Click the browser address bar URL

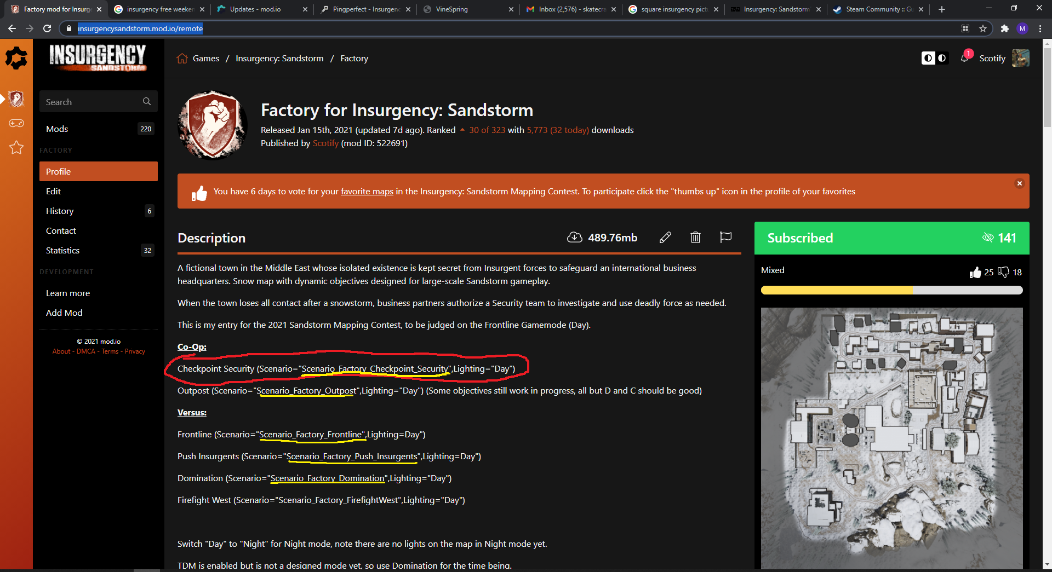[x=140, y=28]
